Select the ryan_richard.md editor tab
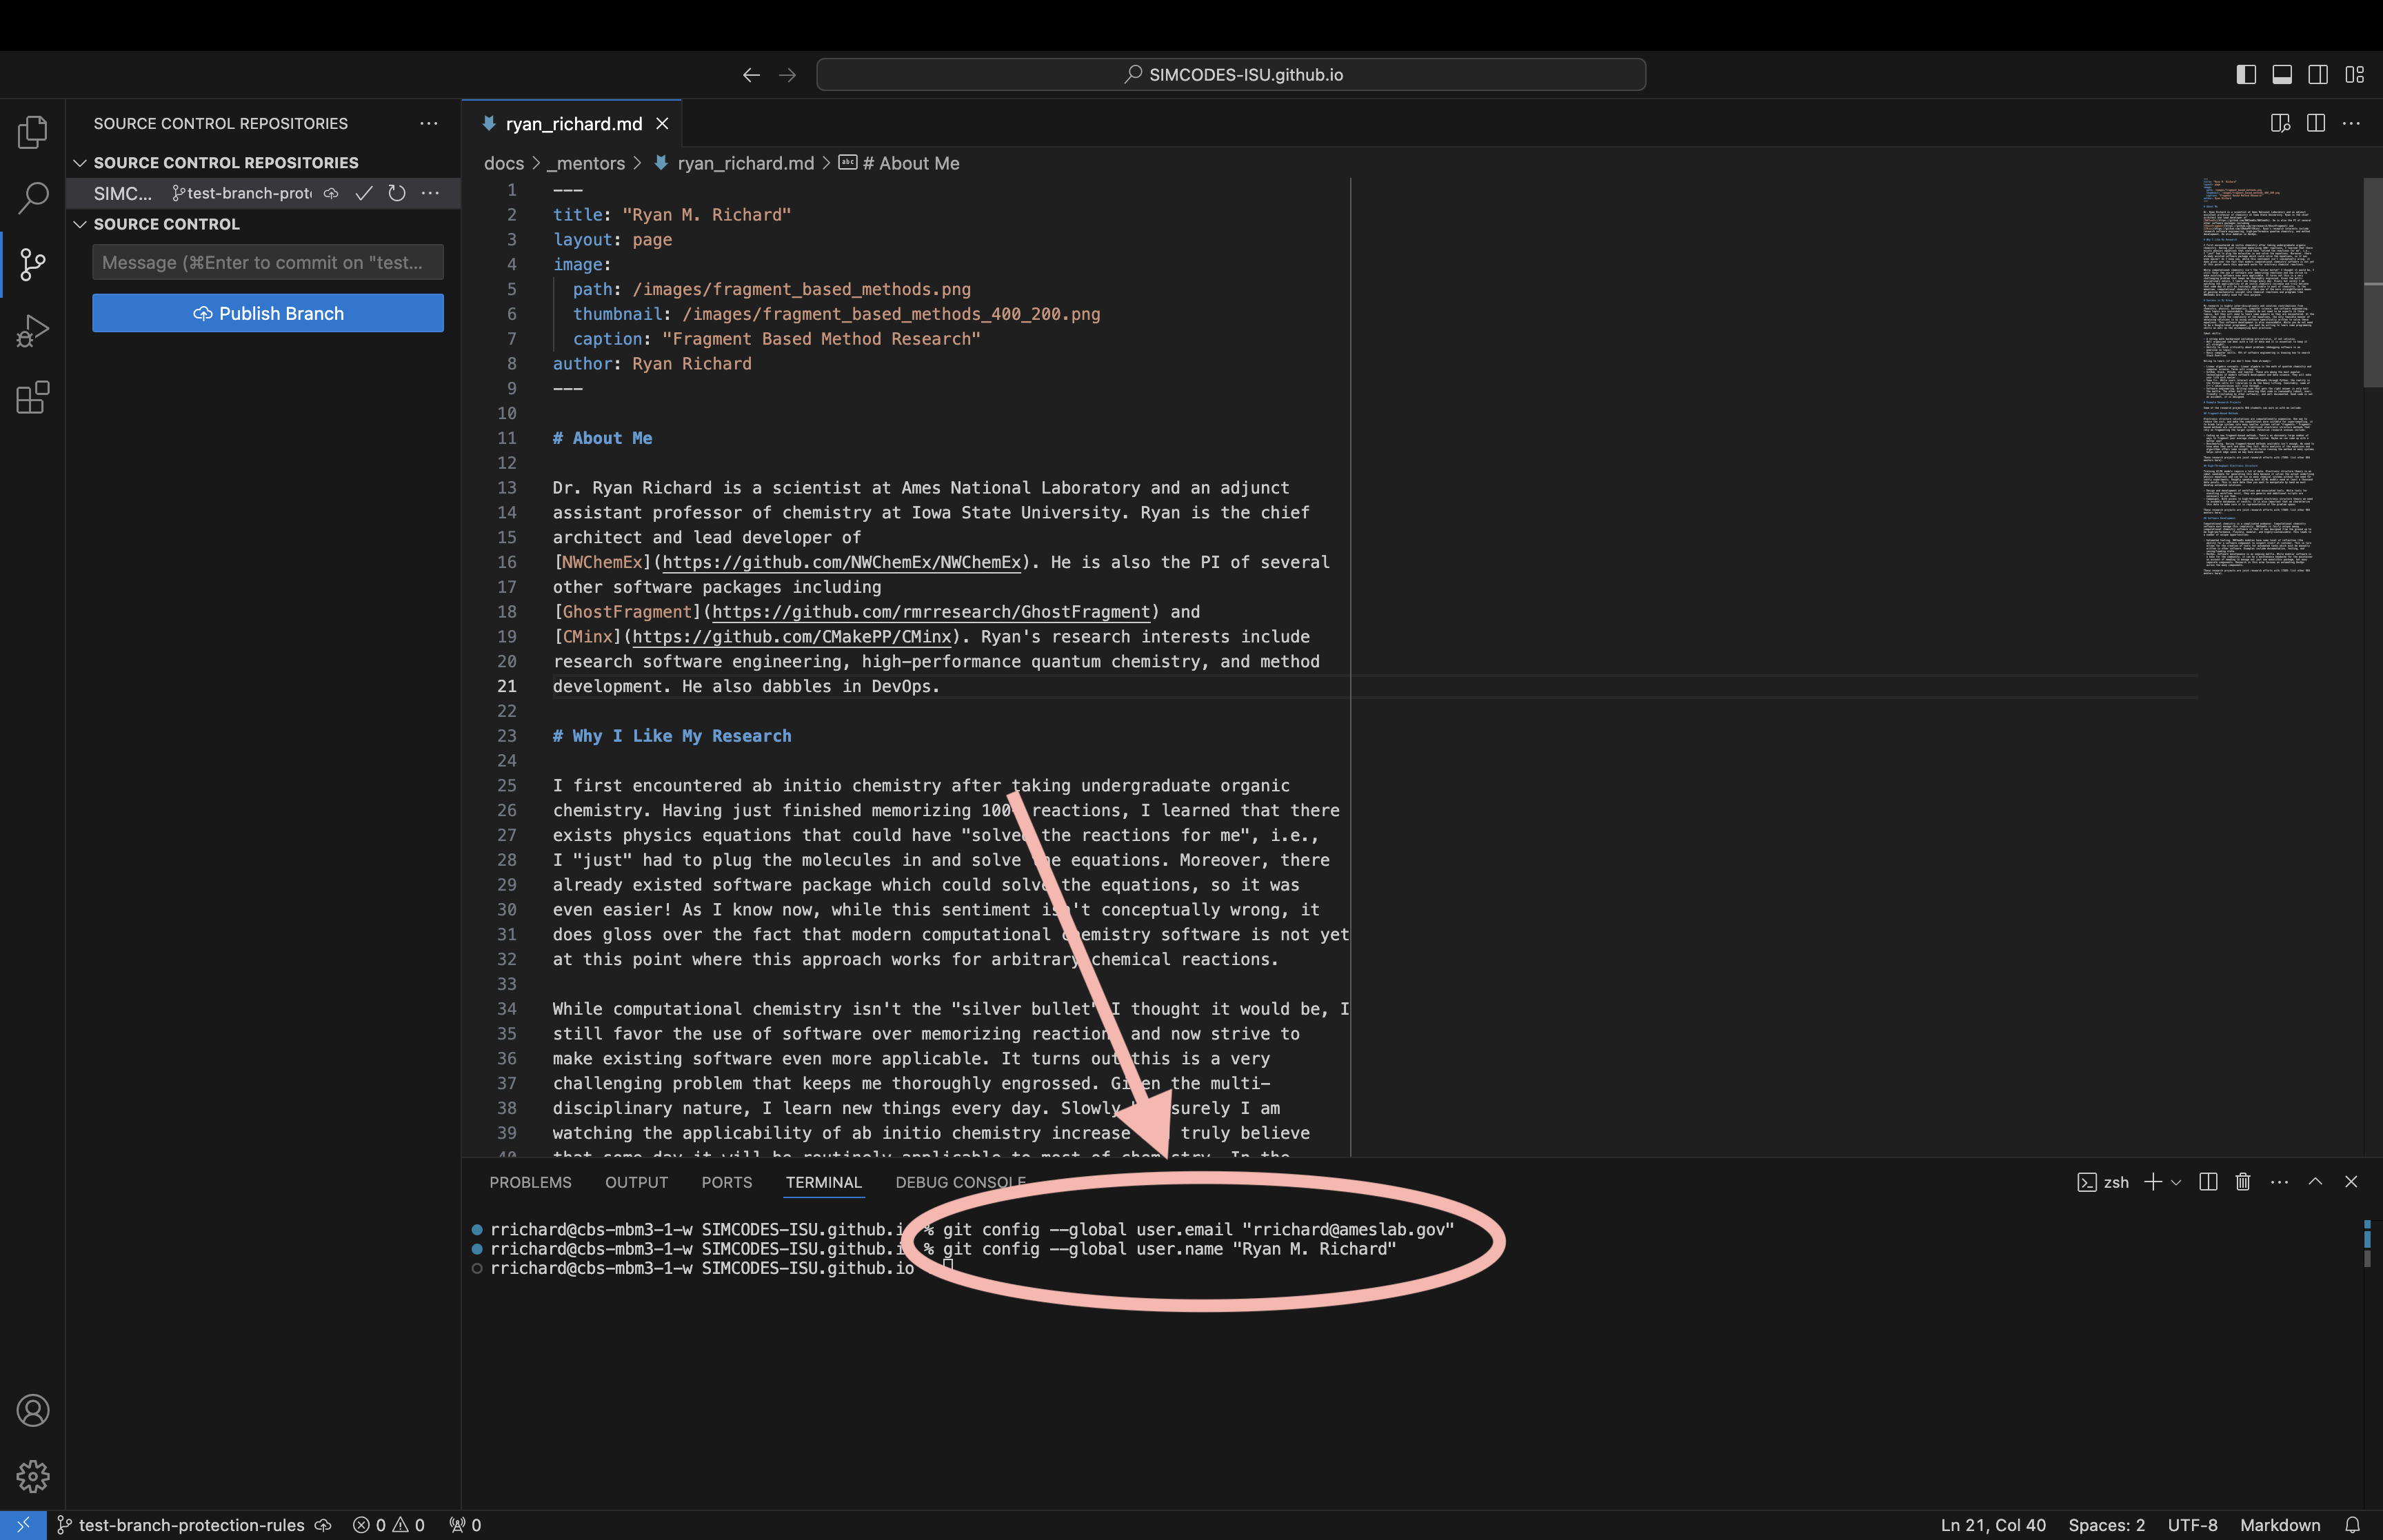This screenshot has height=1540, width=2383. tap(572, 123)
